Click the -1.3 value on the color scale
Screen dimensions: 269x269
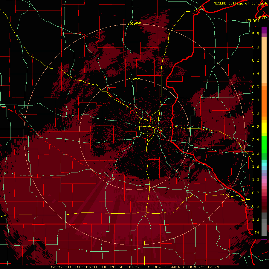click(254, 219)
